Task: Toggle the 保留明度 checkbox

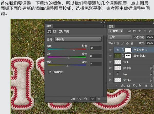Action: (x=50, y=72)
